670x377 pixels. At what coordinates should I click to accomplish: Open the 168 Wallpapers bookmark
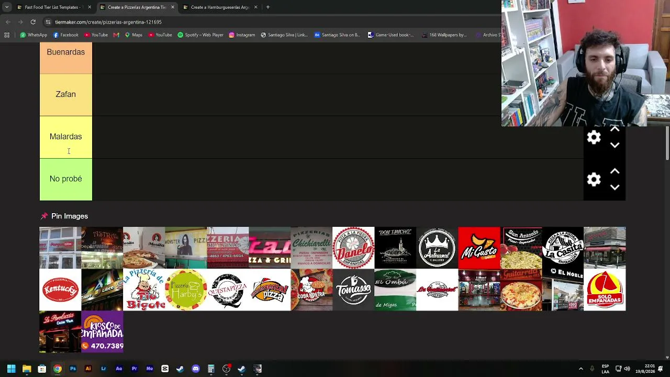pos(444,35)
